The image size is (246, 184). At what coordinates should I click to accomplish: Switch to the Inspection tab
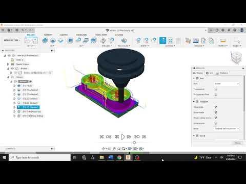(81, 35)
